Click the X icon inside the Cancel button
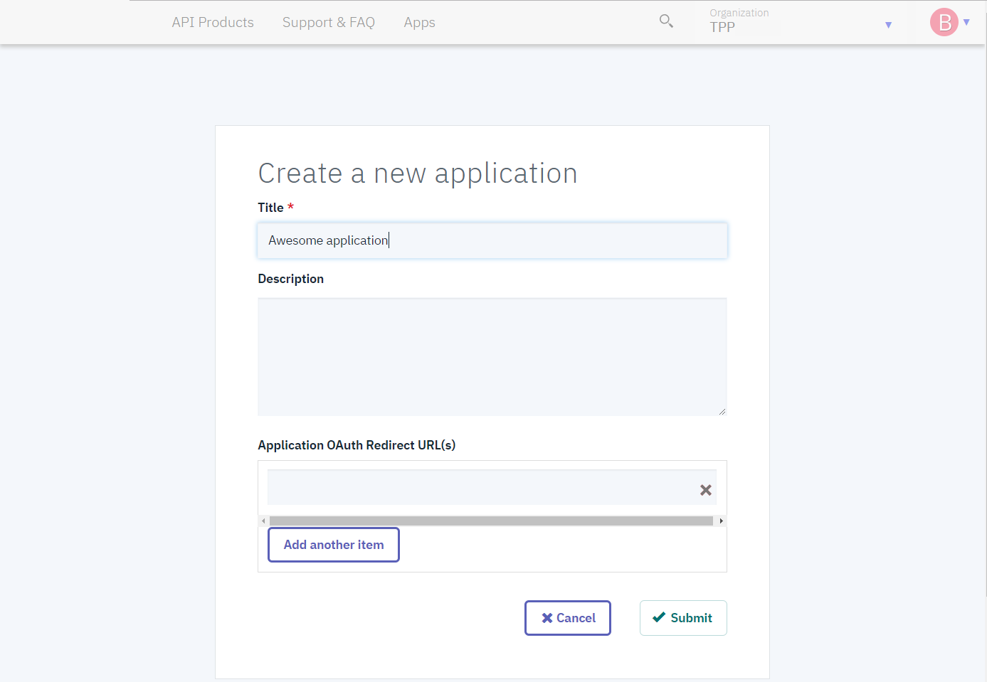Screen dimensions: 987x682 (x=547, y=617)
